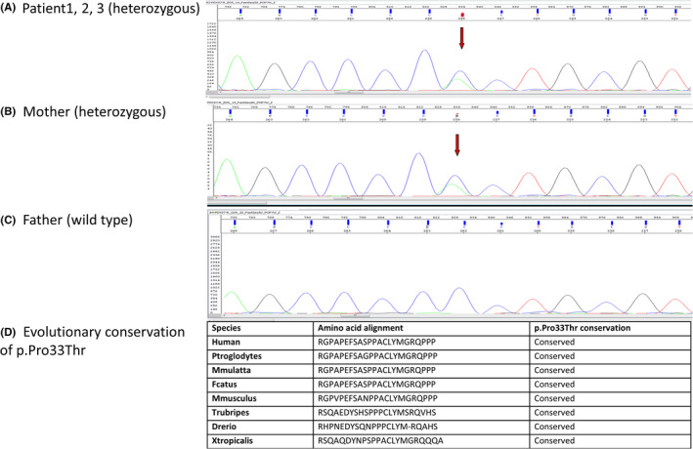This screenshot has width=693, height=449.
Task: Select the Amino acid alignment column header
Action: pyautogui.click(x=364, y=329)
